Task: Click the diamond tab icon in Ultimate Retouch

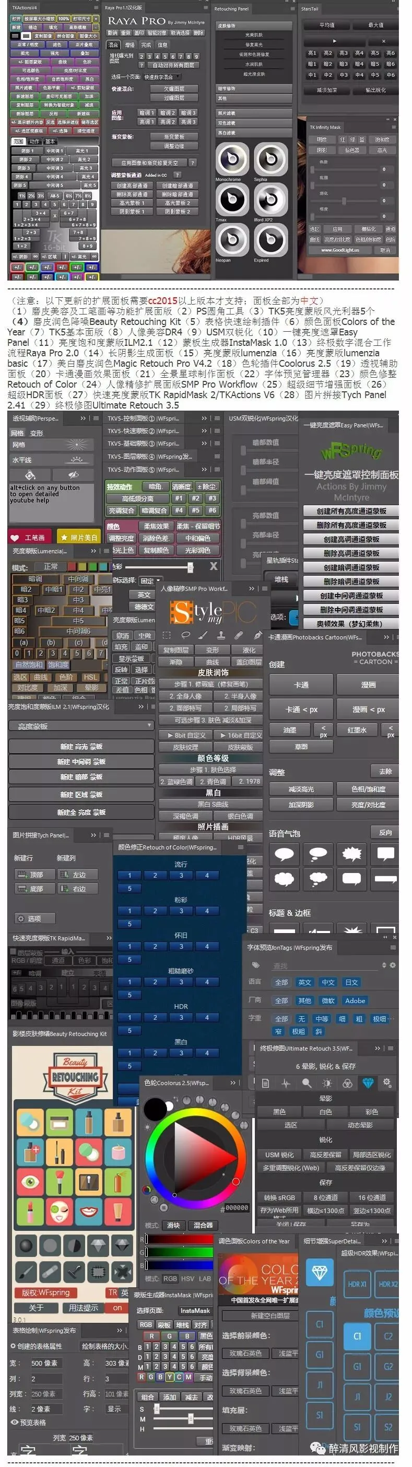Action: tap(367, 1082)
